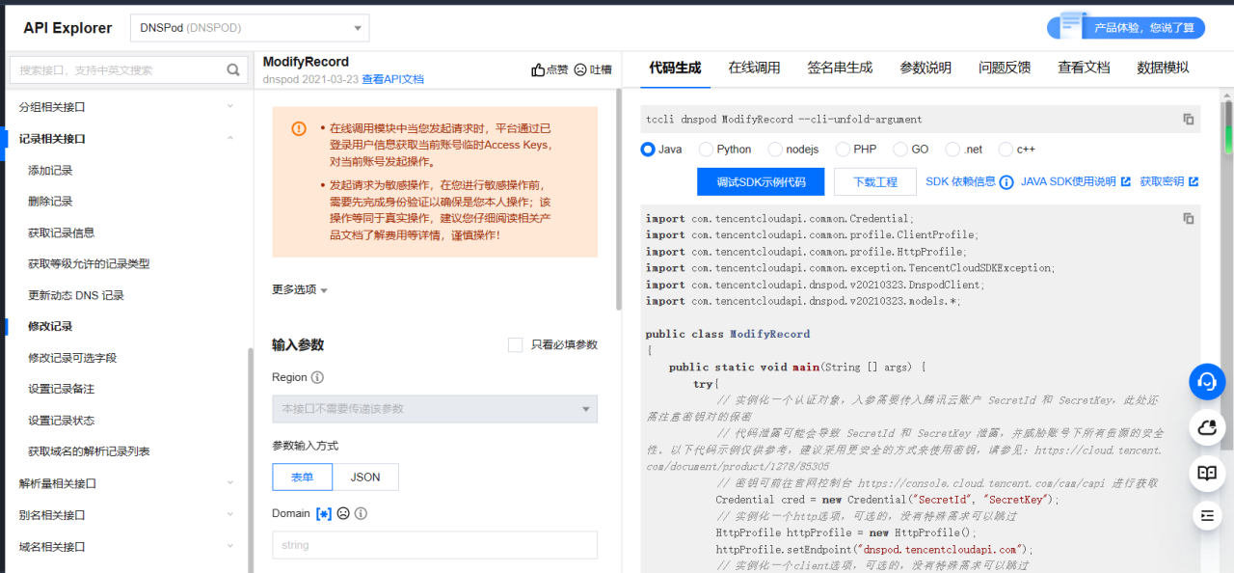Select the GO language radio button
This screenshot has height=573, width=1234.
pyautogui.click(x=900, y=150)
